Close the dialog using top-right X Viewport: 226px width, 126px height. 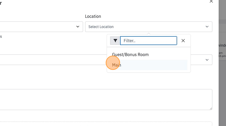coord(211,1)
